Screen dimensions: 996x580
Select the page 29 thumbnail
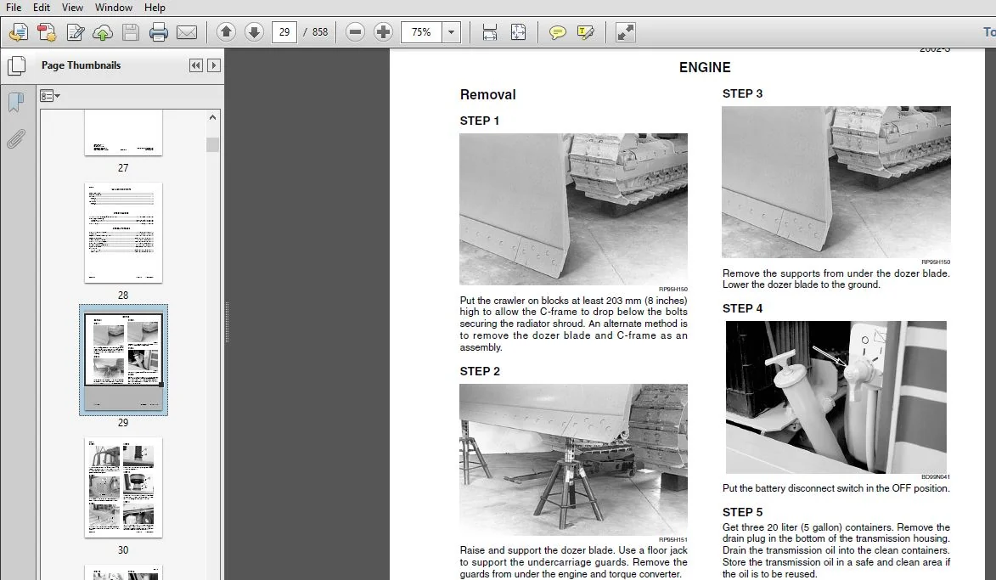point(123,360)
